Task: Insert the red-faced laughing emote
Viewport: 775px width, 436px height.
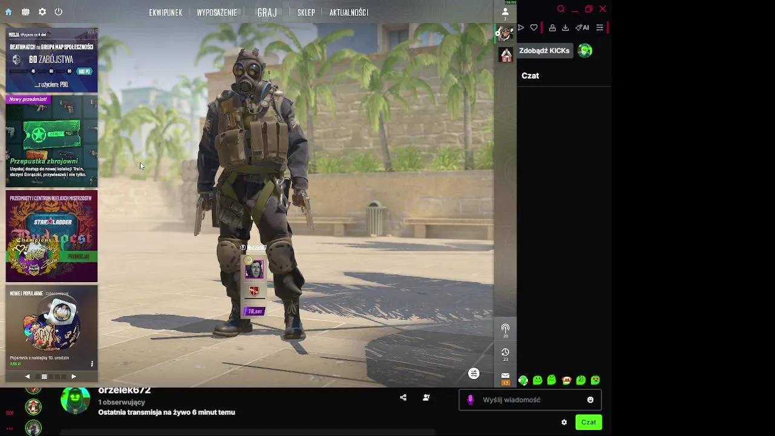Action: [567, 380]
